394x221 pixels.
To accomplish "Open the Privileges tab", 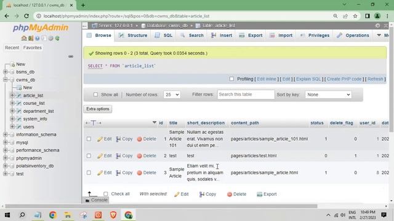I will tap(315, 36).
